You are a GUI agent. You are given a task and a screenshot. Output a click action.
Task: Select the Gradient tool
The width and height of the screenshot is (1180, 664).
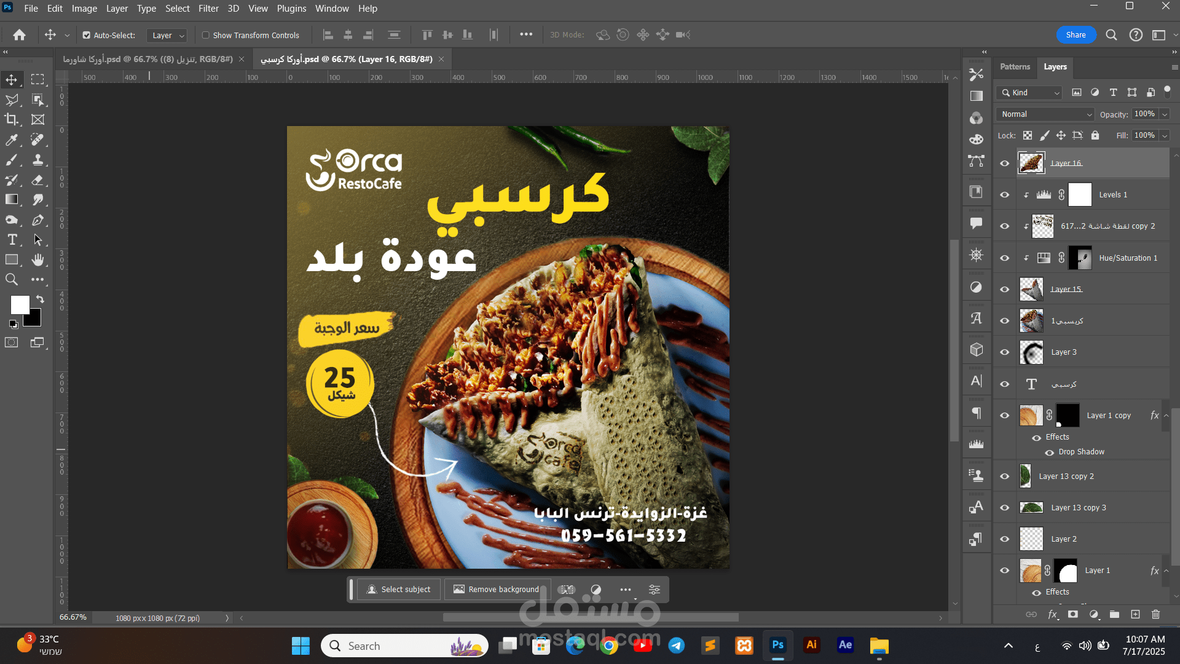point(12,199)
